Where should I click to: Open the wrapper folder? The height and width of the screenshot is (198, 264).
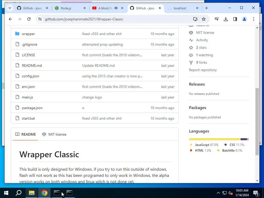coord(28,34)
